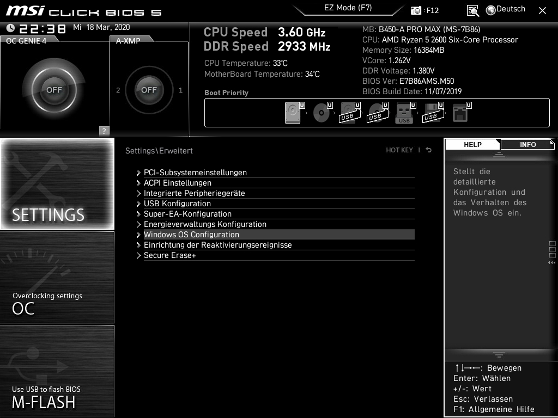Screen dimensions: 558x418
Task: Take a screenshot with the F12 camera icon
Action: point(416,10)
